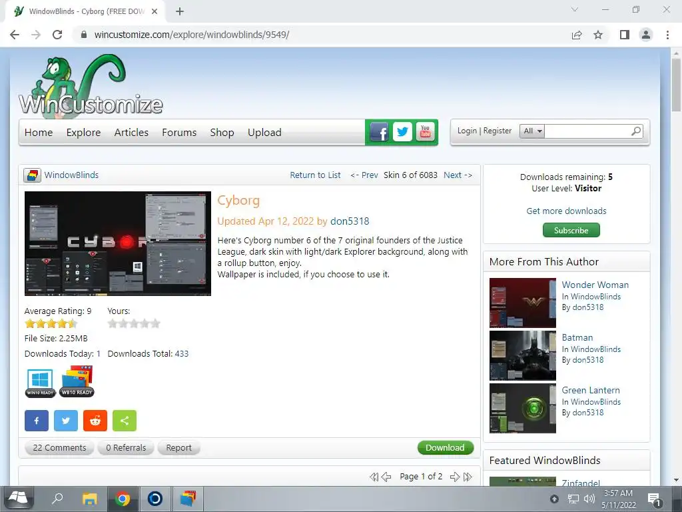This screenshot has height=512, width=682.
Task: Go to next comments page arrow
Action: tap(455, 477)
